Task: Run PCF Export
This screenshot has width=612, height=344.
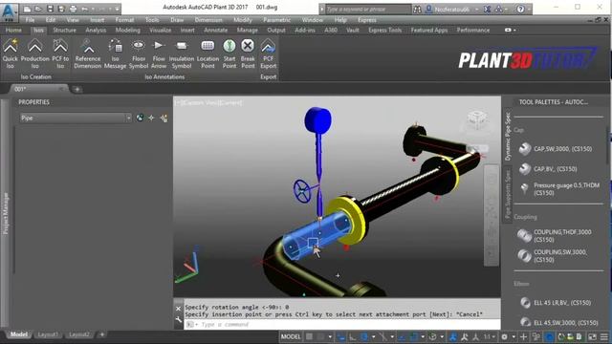Action: tap(268, 54)
